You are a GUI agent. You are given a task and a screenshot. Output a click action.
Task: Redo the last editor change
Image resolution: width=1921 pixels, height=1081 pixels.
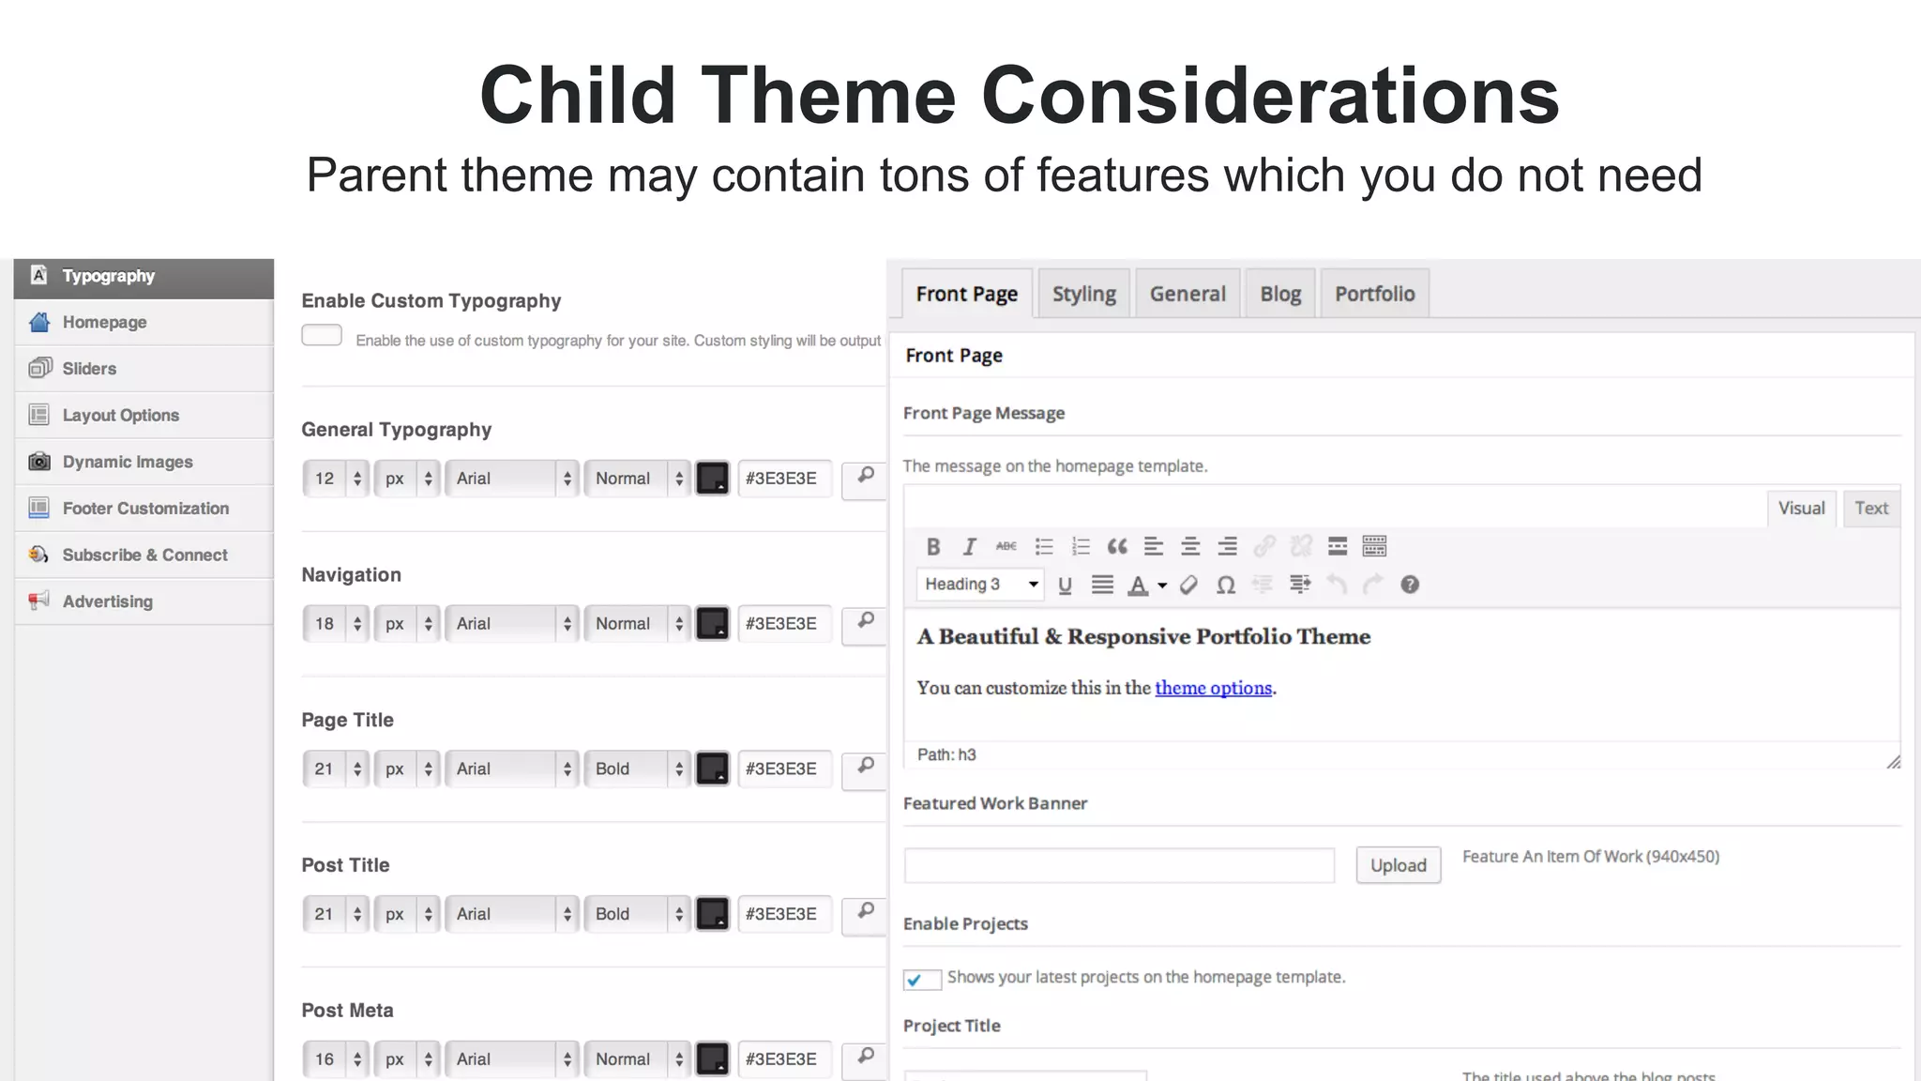(x=1373, y=586)
